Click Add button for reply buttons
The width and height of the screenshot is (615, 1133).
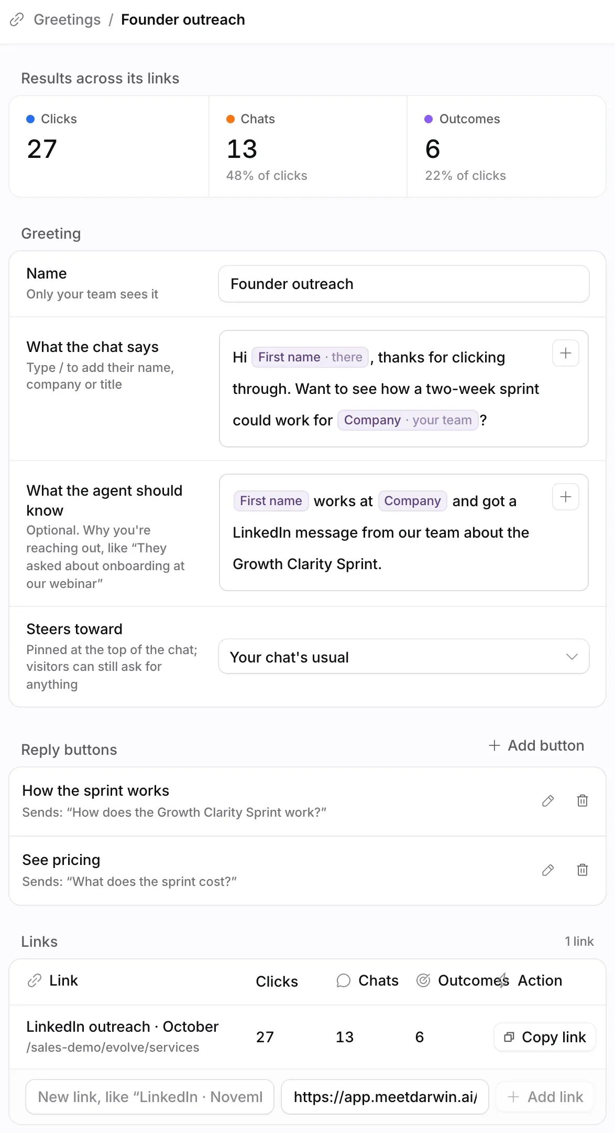click(x=536, y=745)
